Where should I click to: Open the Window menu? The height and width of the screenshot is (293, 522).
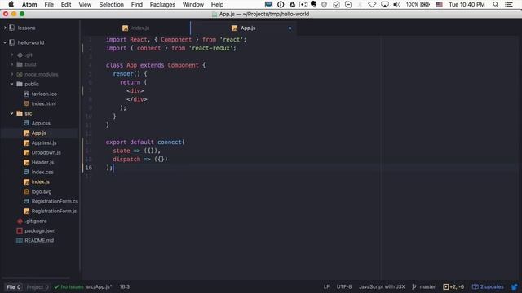pos(193,4)
